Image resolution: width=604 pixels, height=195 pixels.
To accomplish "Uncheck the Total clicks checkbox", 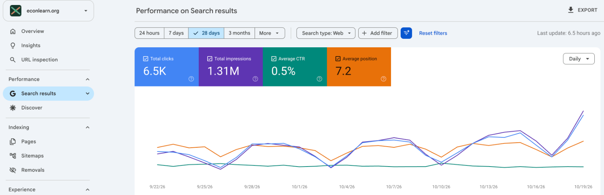I will coord(146,59).
